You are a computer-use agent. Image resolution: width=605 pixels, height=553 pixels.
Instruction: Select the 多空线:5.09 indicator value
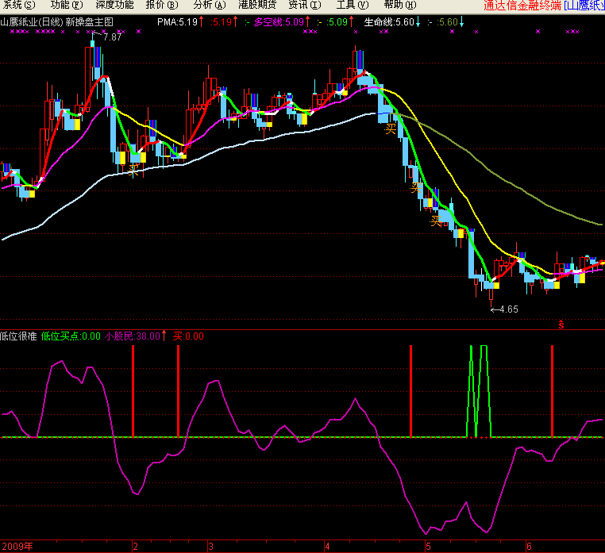point(279,22)
